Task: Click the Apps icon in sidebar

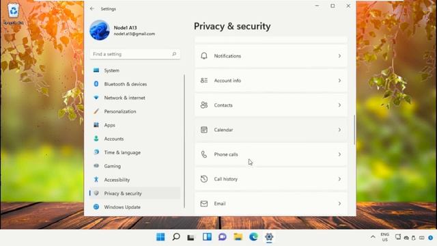Action: 96,125
